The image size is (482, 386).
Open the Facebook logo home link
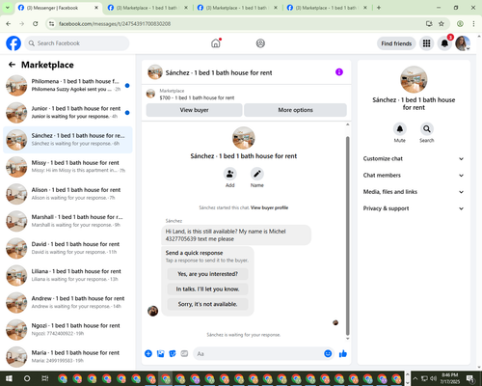coord(13,43)
